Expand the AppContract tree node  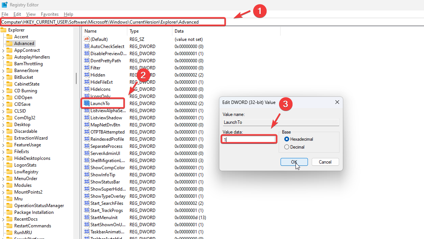click(x=3, y=51)
